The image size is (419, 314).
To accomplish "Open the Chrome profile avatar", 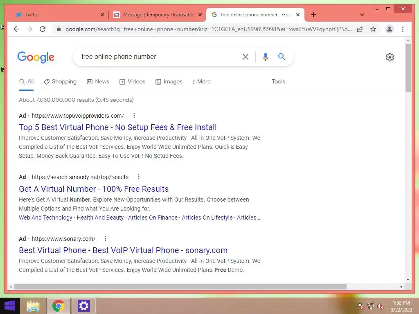I will coord(390,29).
